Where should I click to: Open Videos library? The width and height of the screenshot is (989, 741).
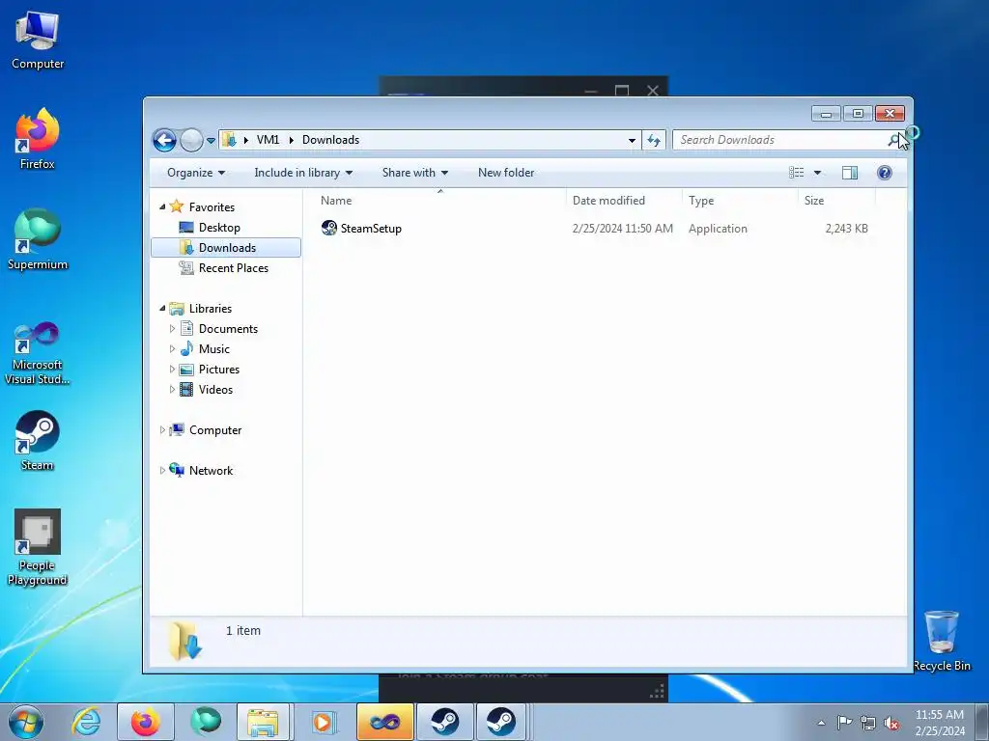[215, 390]
